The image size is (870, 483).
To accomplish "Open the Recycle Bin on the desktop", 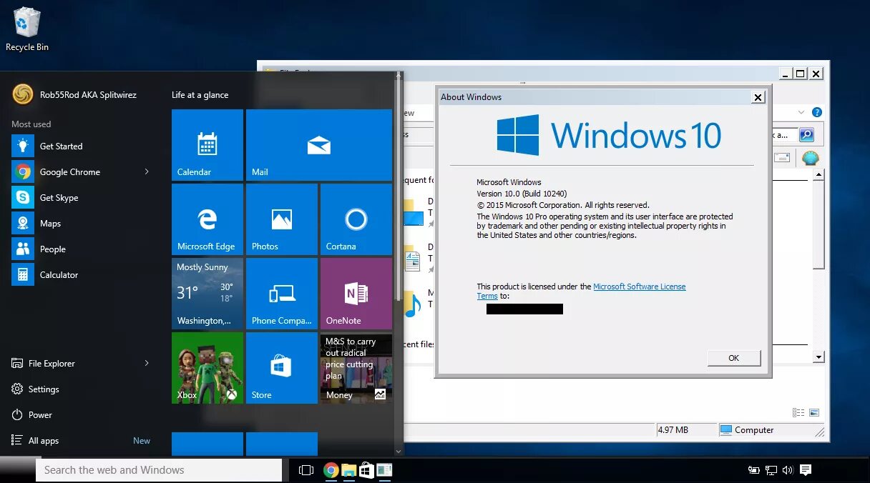I will 27,29.
